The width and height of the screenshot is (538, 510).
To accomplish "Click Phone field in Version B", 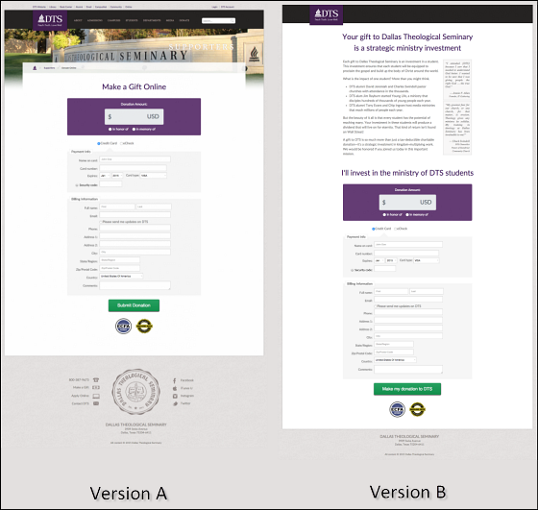I will pos(408,312).
